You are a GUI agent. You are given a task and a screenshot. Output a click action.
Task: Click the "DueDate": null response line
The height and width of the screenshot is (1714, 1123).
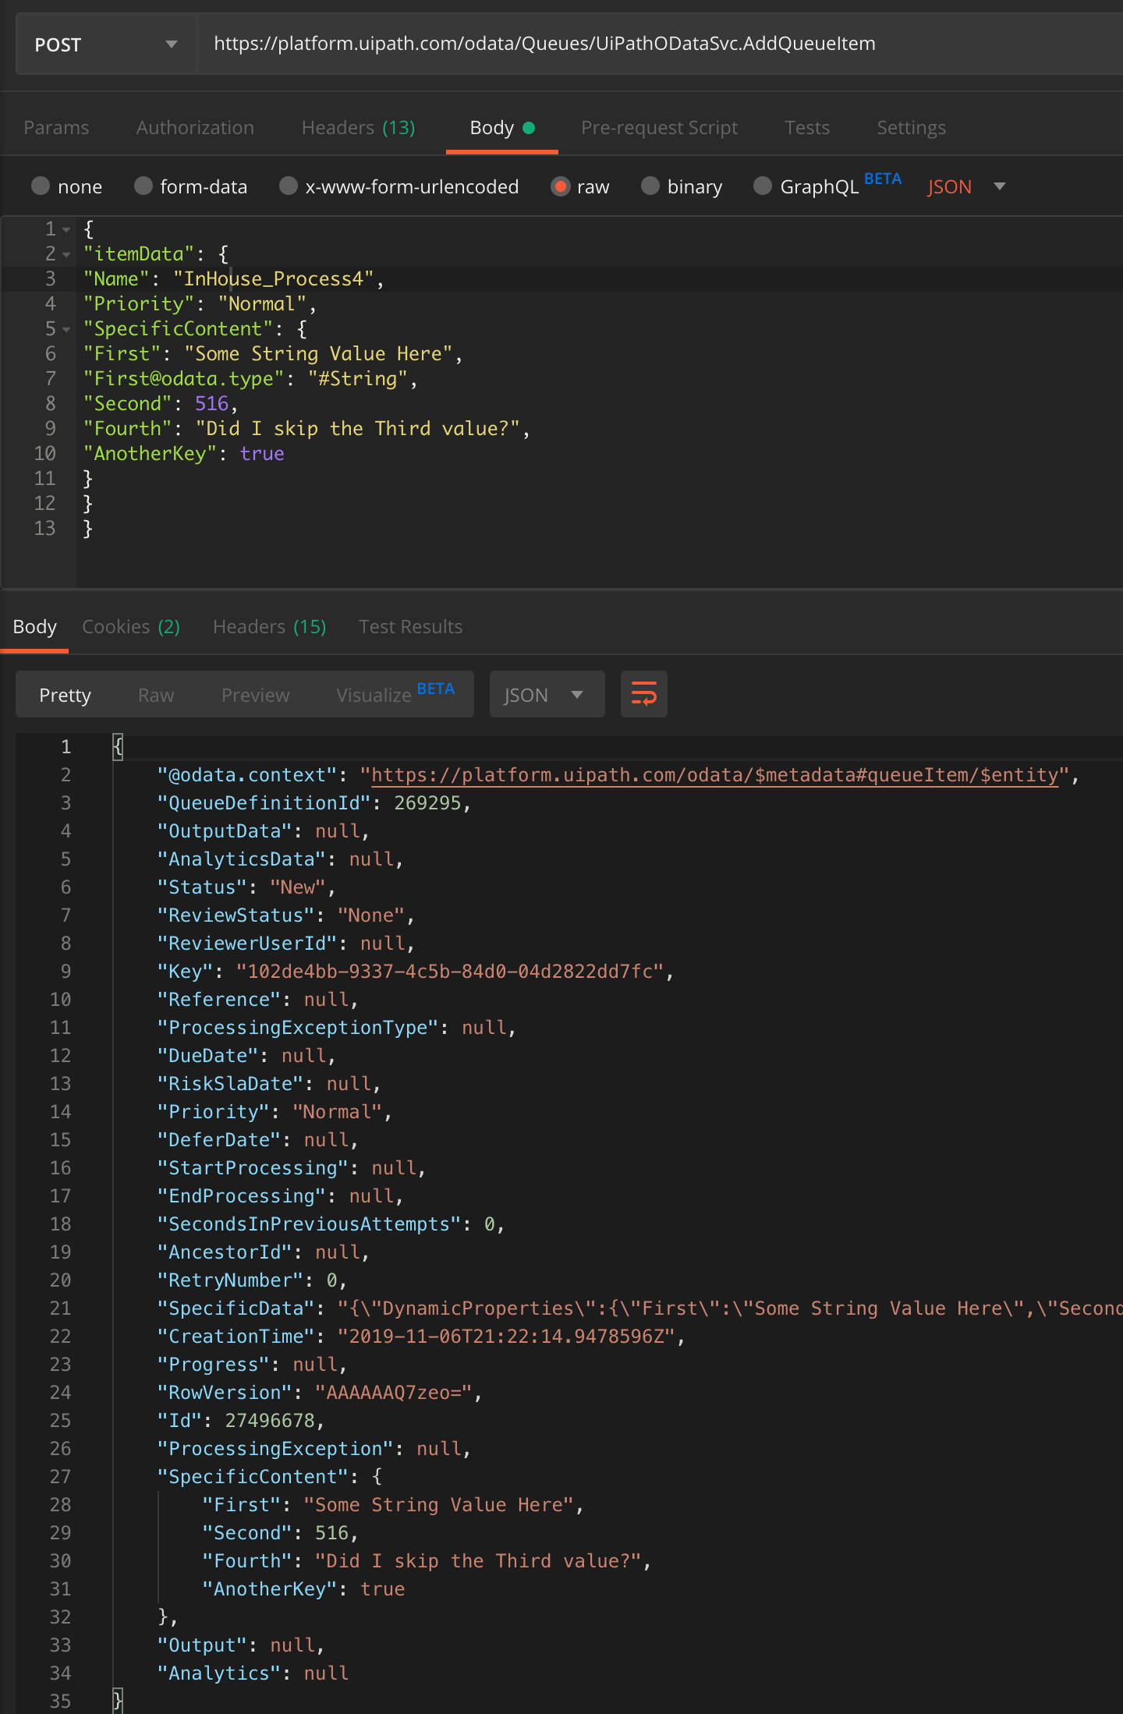point(246,1056)
